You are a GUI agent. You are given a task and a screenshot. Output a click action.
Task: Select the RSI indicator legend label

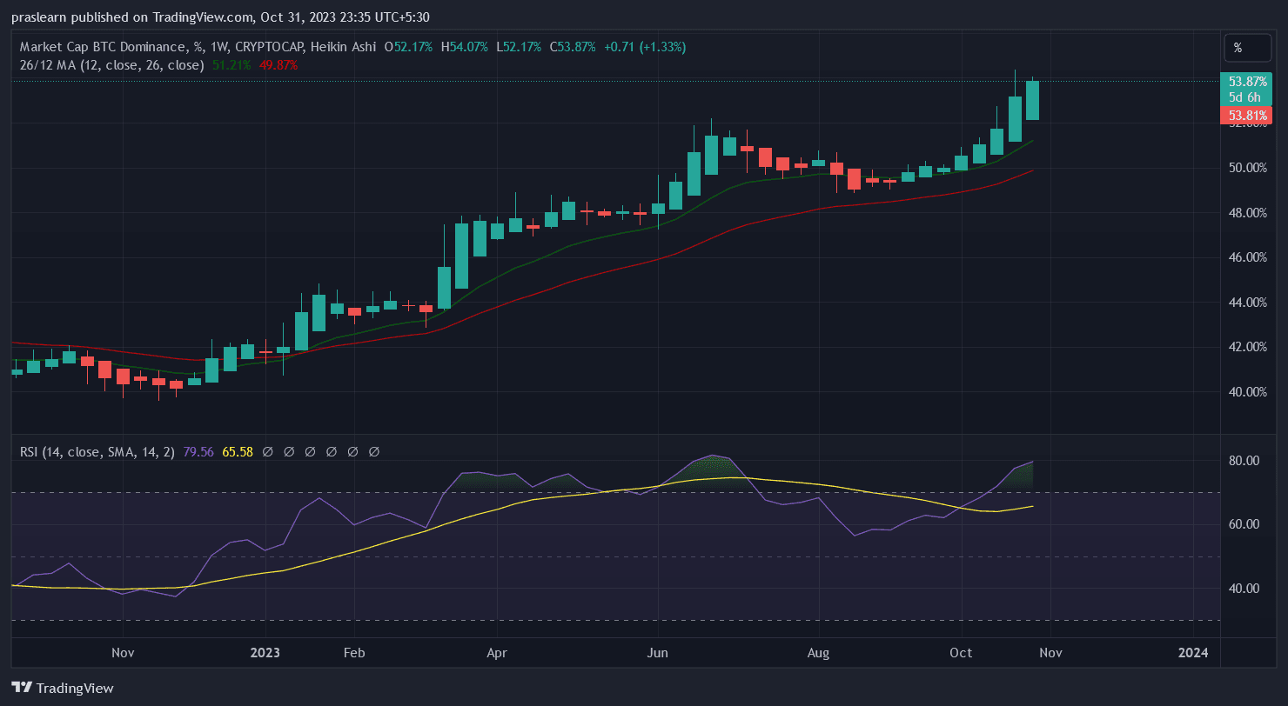click(x=97, y=452)
